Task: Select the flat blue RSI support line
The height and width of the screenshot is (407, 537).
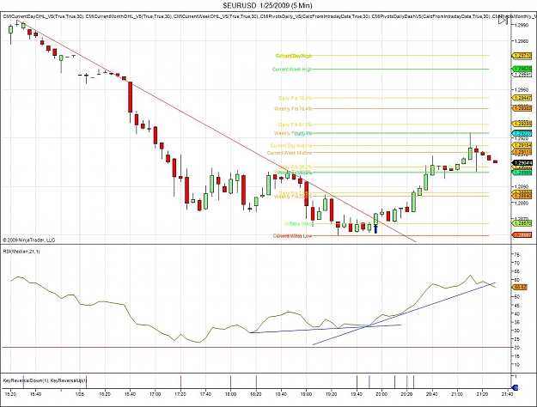Action: pos(326,329)
